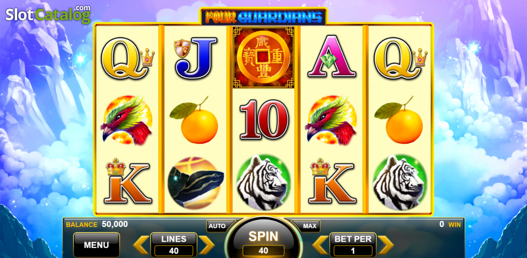Raise the bet per line with the right arrow

(x=386, y=245)
